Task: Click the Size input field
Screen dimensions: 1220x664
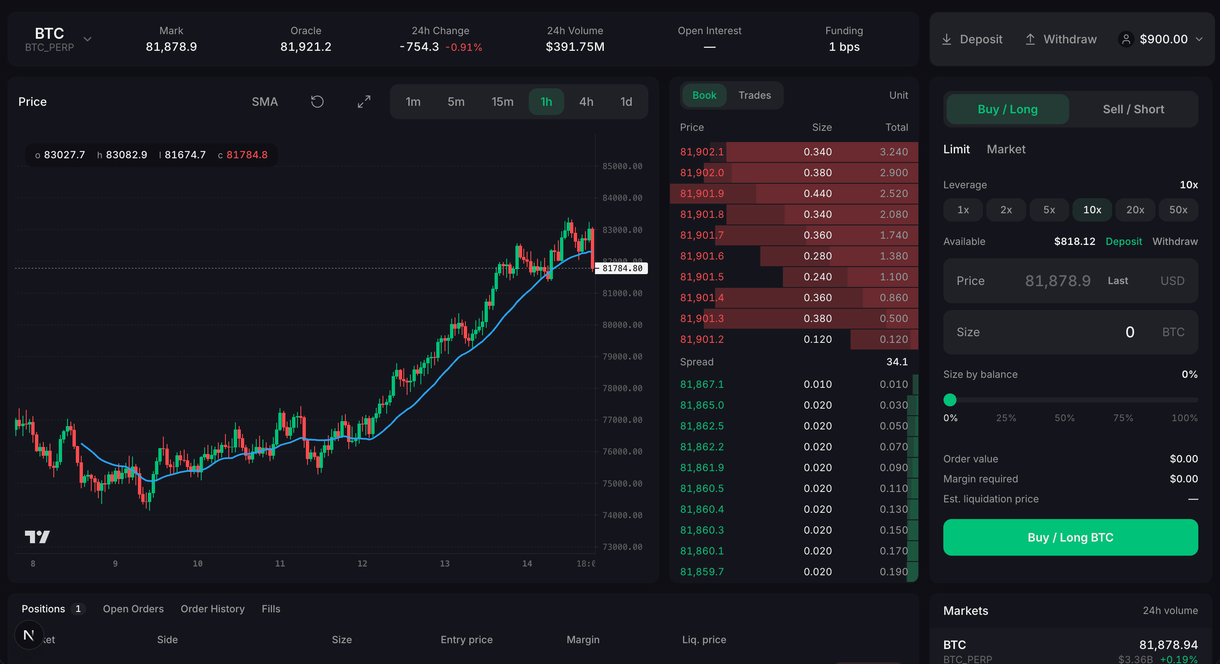Action: [1070, 332]
